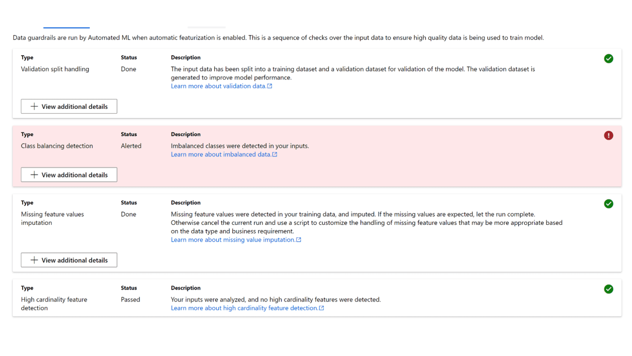Open Learn more about validation data

point(218,86)
